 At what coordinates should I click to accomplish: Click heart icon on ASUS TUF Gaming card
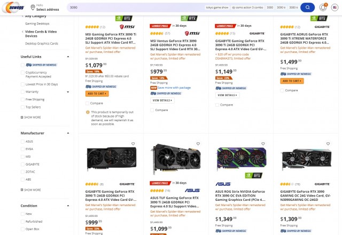[198, 144]
